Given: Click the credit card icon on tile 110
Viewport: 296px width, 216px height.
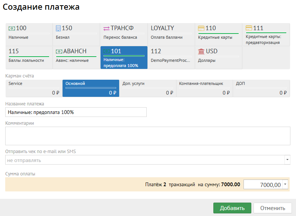Looking at the screenshot, I should pyautogui.click(x=201, y=28).
